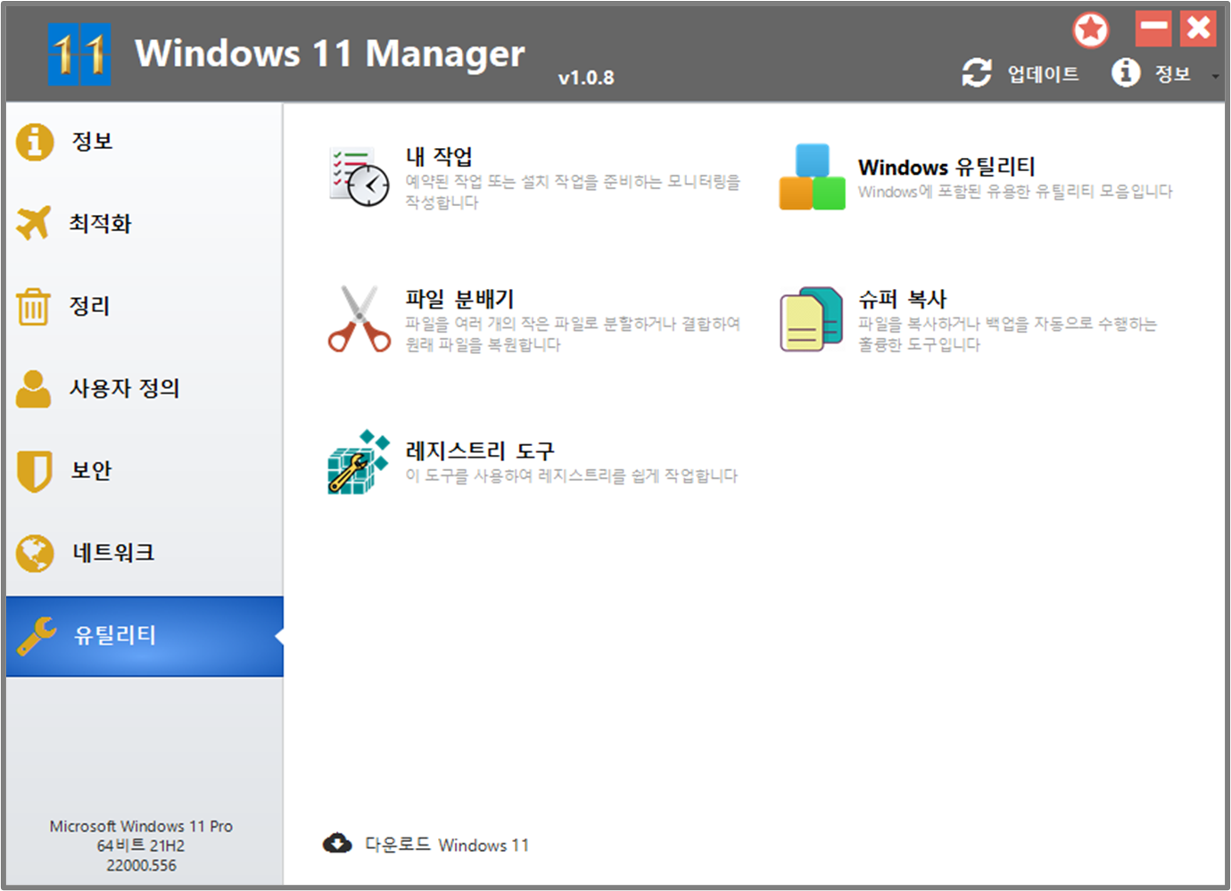The height and width of the screenshot is (891, 1231).
Task: Click the 업데이트 button text
Action: [x=1044, y=74]
